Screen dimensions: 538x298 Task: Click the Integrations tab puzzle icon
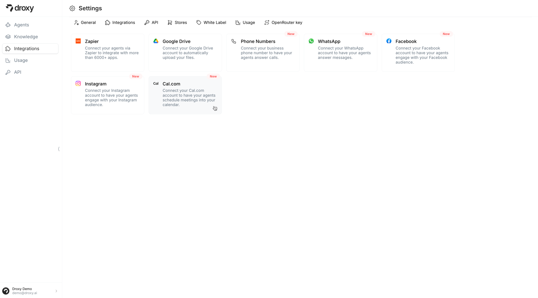[x=108, y=22]
